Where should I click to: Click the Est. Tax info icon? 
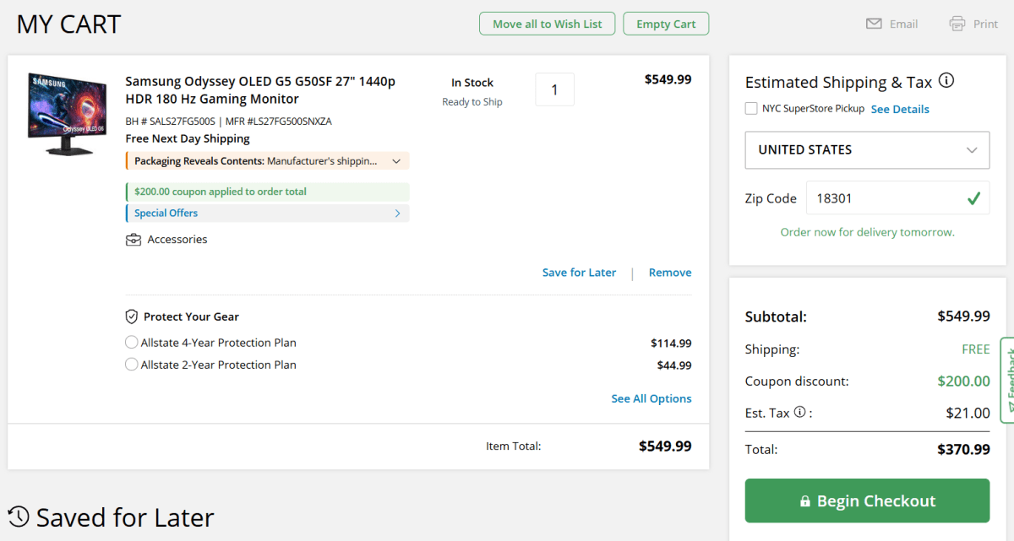click(801, 412)
